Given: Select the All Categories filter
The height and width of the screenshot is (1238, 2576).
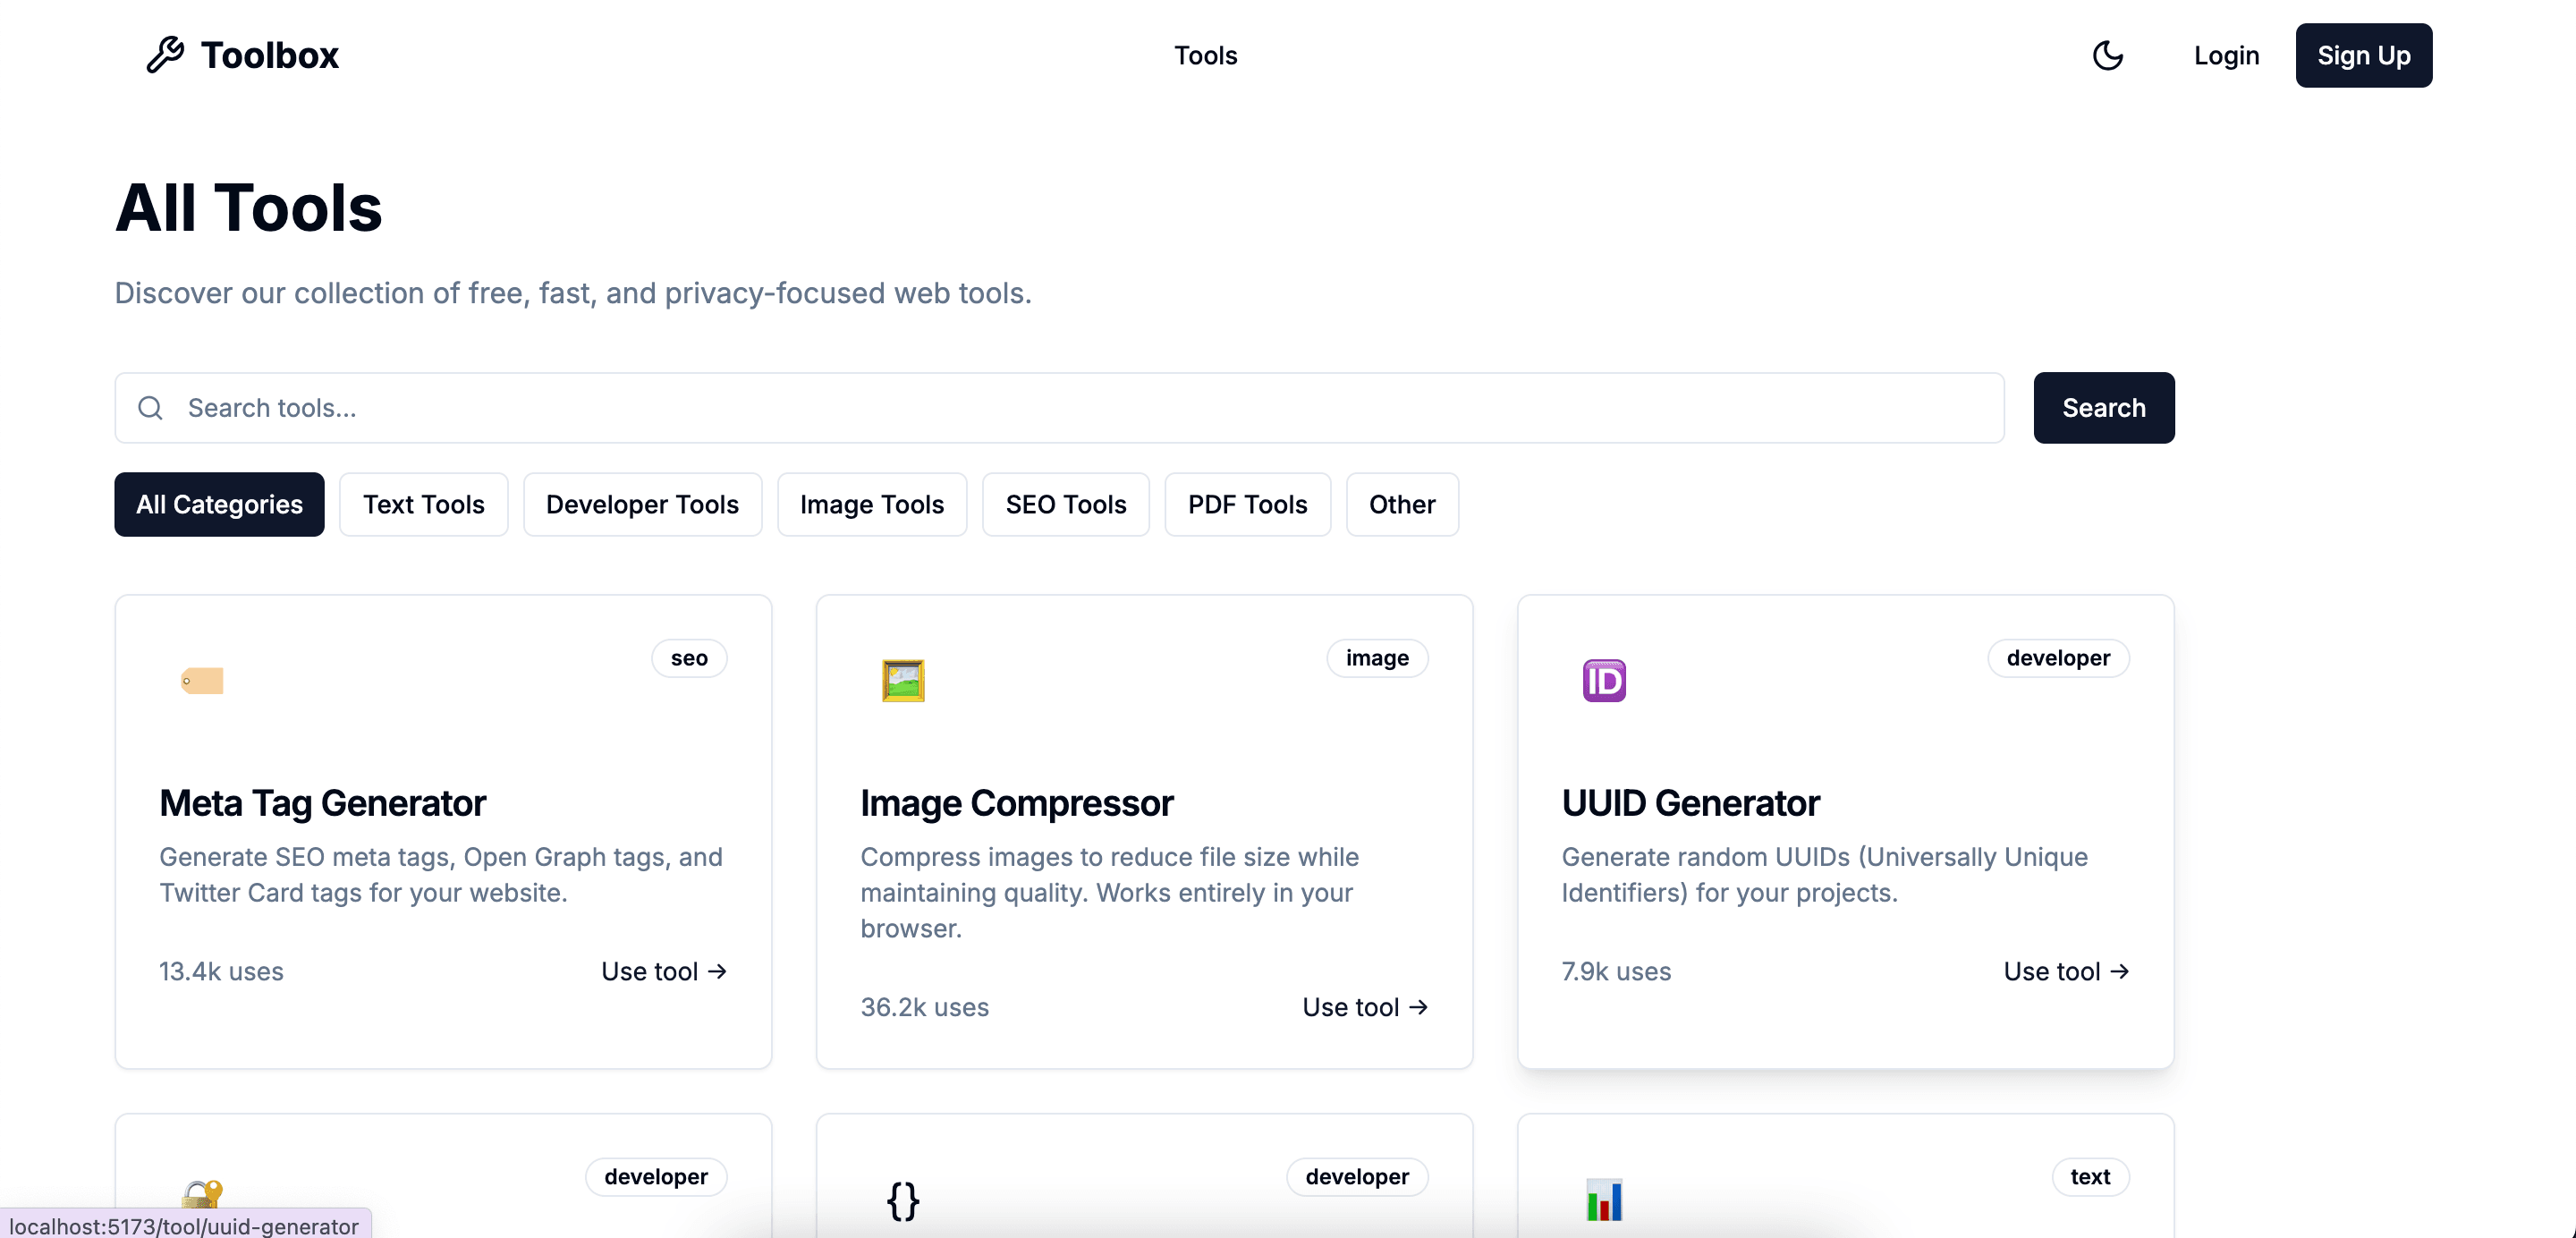Looking at the screenshot, I should pos(219,505).
